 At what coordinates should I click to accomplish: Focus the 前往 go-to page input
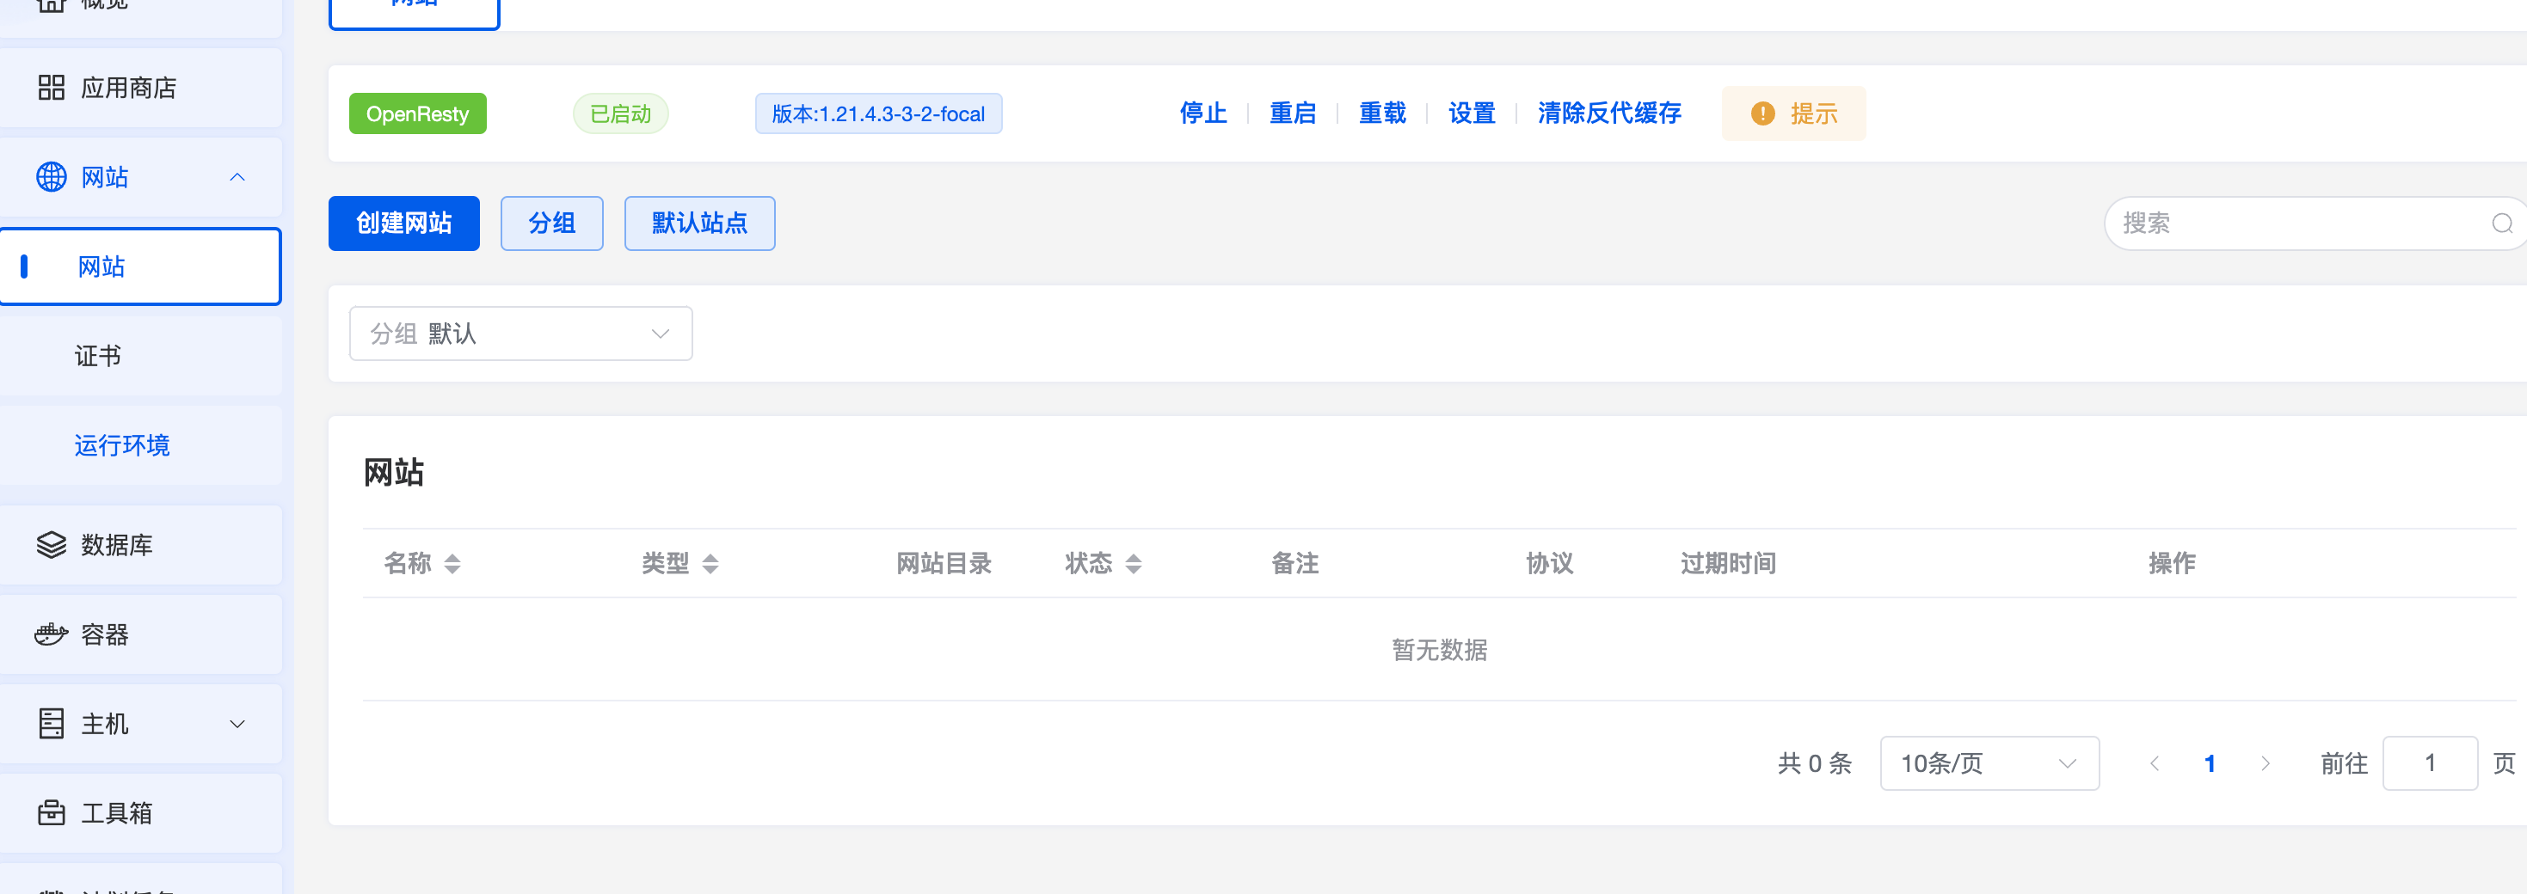(x=2430, y=763)
